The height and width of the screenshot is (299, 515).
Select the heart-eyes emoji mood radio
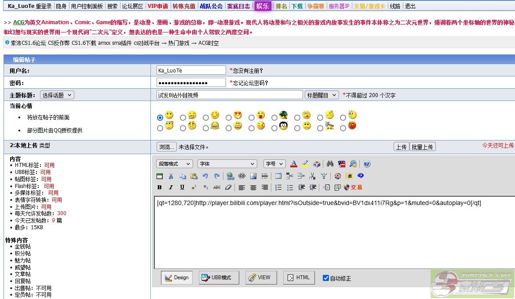coord(229,118)
